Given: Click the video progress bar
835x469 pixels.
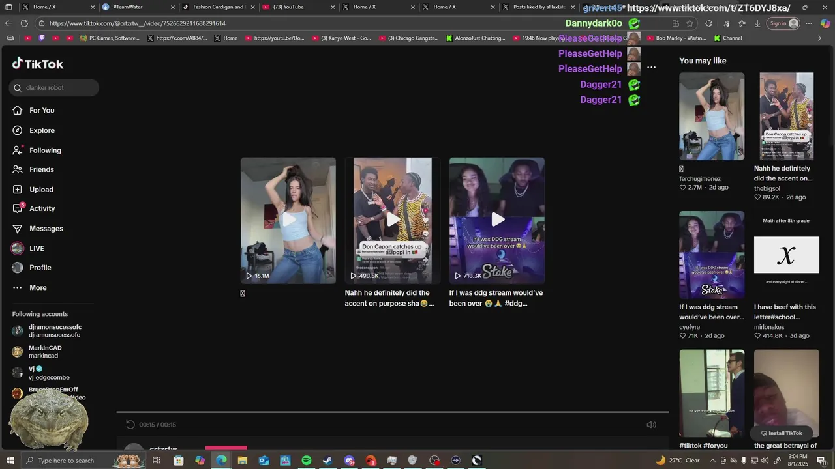Looking at the screenshot, I should 393,412.
